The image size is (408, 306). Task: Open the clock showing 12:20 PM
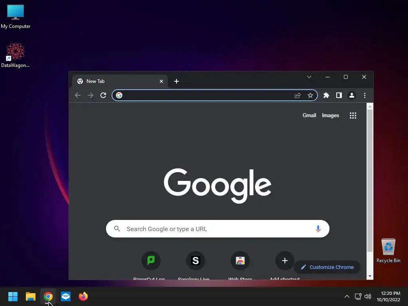pos(388,296)
